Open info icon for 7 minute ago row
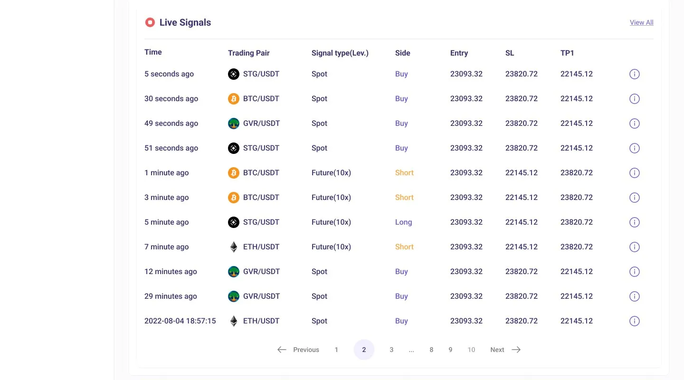684x380 pixels. [634, 247]
